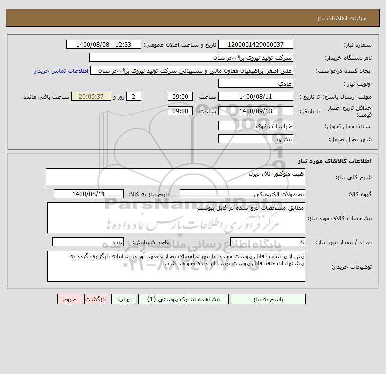Click the 'ایجاد کننده درخواست:' label
Screen dimensions: 386x374
click(x=344, y=71)
